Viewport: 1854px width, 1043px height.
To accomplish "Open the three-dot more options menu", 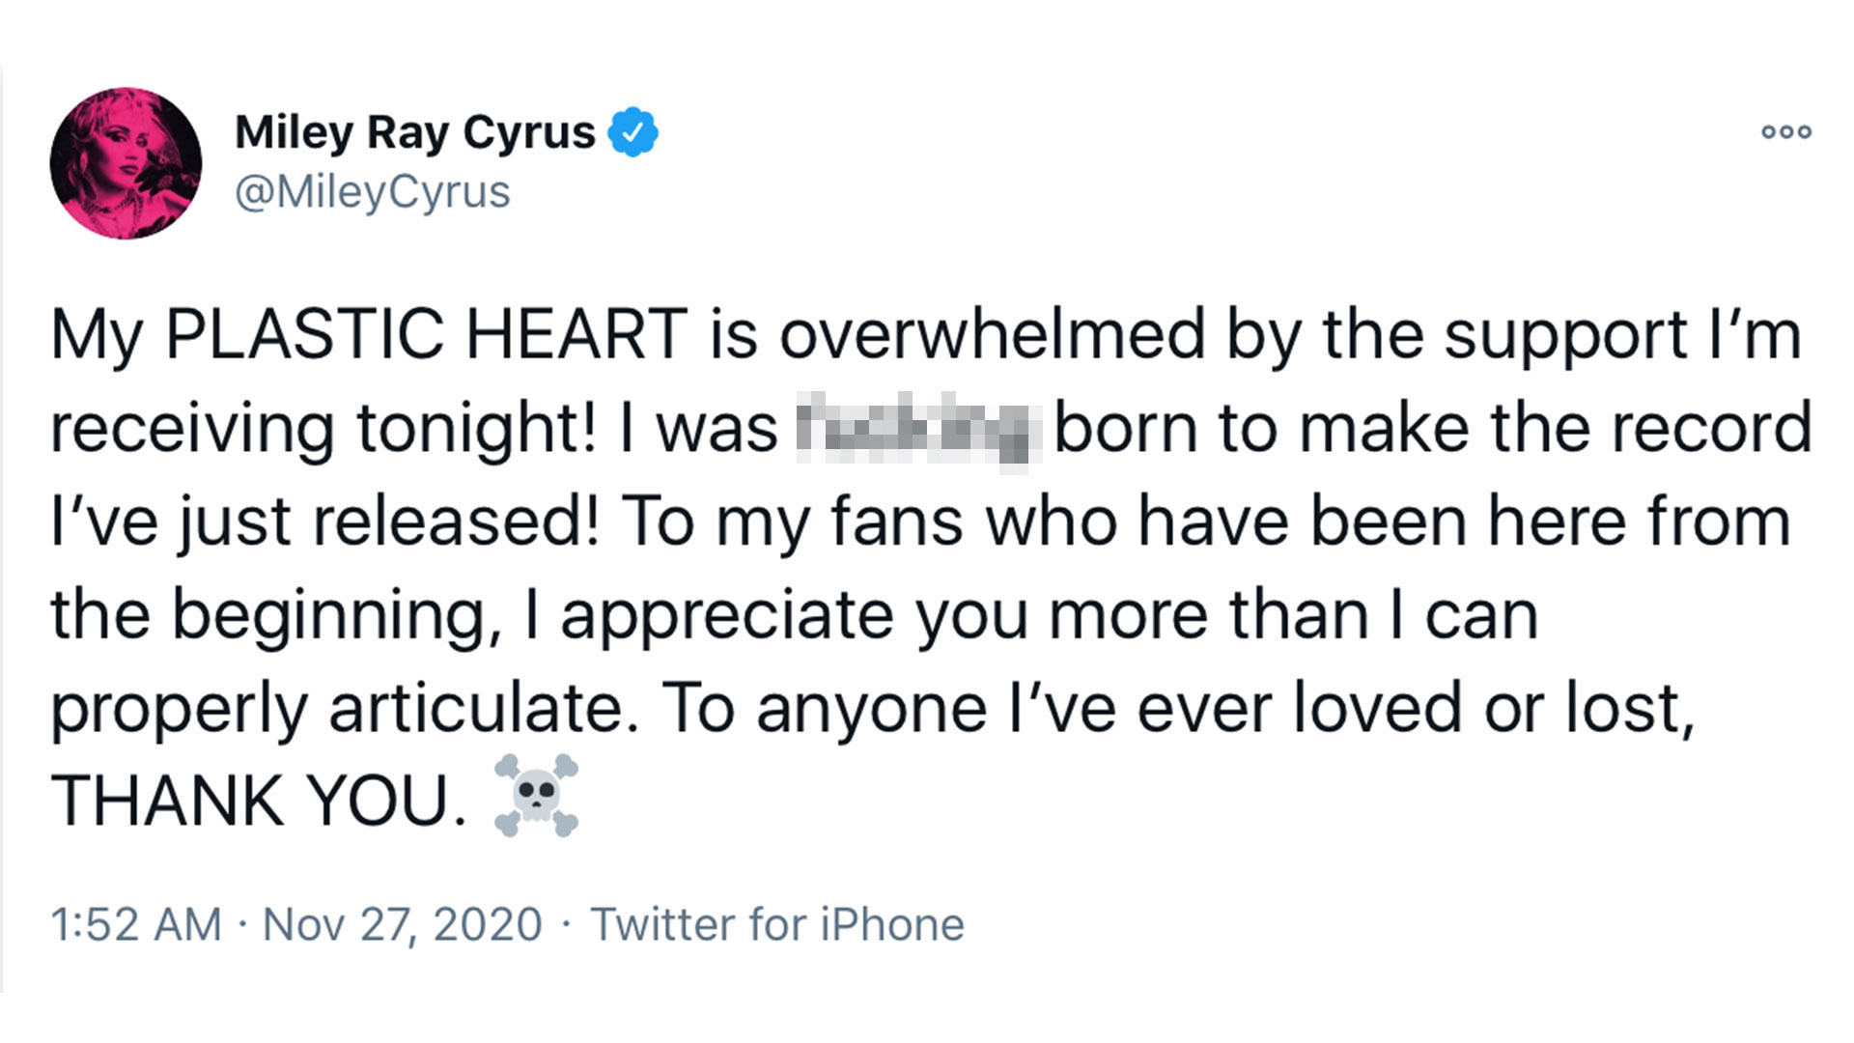I will tap(1786, 131).
